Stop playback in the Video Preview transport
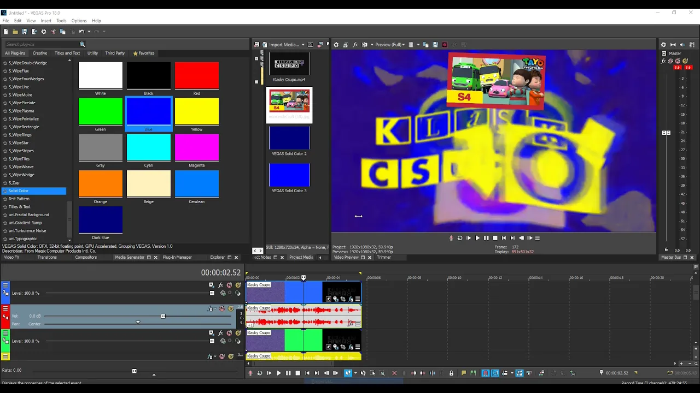The height and width of the screenshot is (393, 700). [x=495, y=238]
